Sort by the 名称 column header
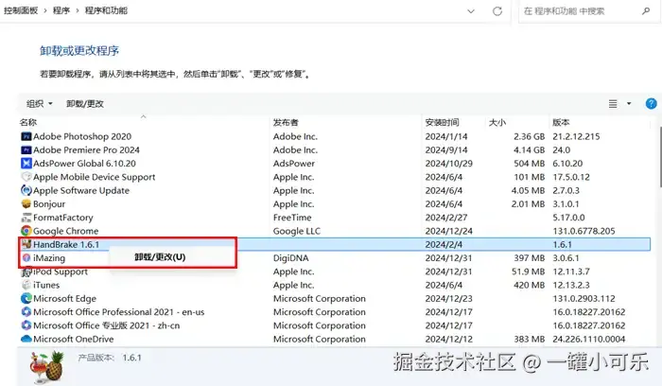This screenshot has height=386, width=662. [28, 122]
